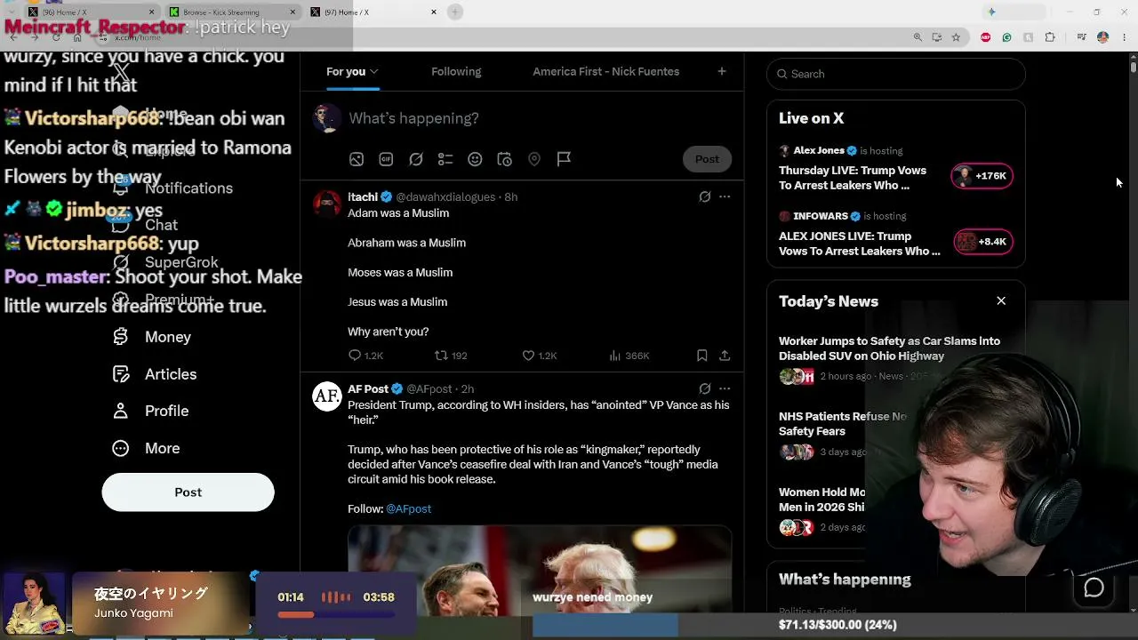Ask Grok about the AF Post tweet
Image resolution: width=1138 pixels, height=640 pixels.
click(704, 388)
